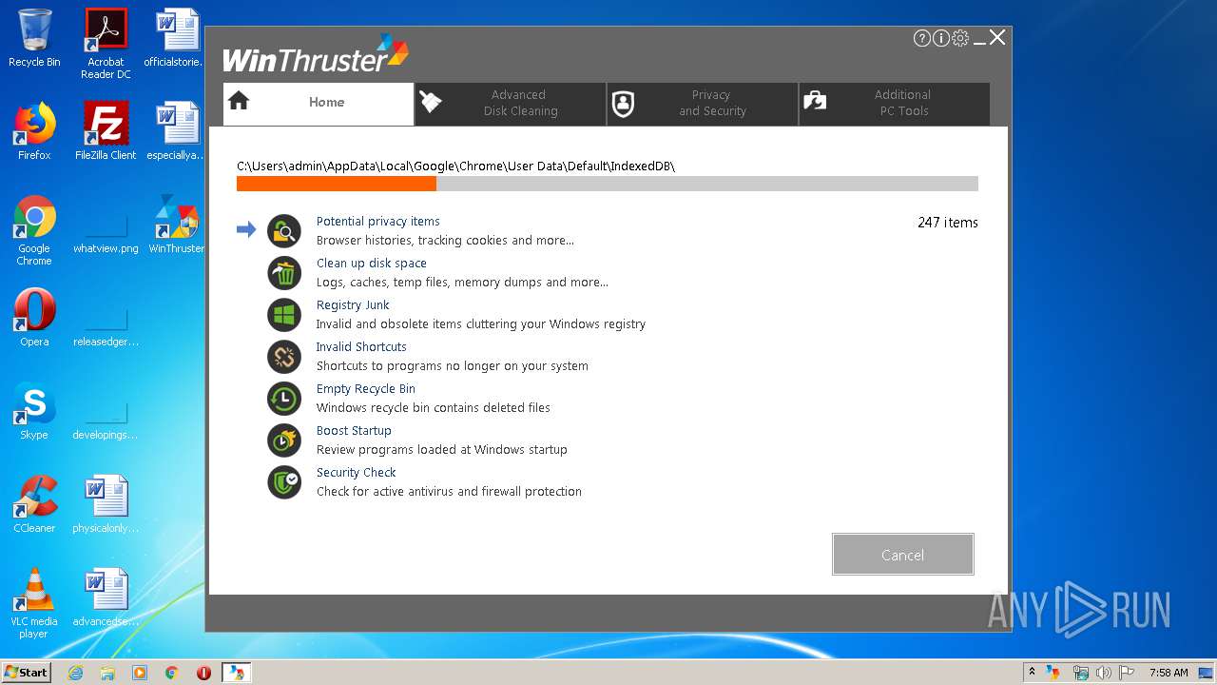Image resolution: width=1217 pixels, height=685 pixels.
Task: Click the Empty Recycle Bin link
Action: pos(366,389)
